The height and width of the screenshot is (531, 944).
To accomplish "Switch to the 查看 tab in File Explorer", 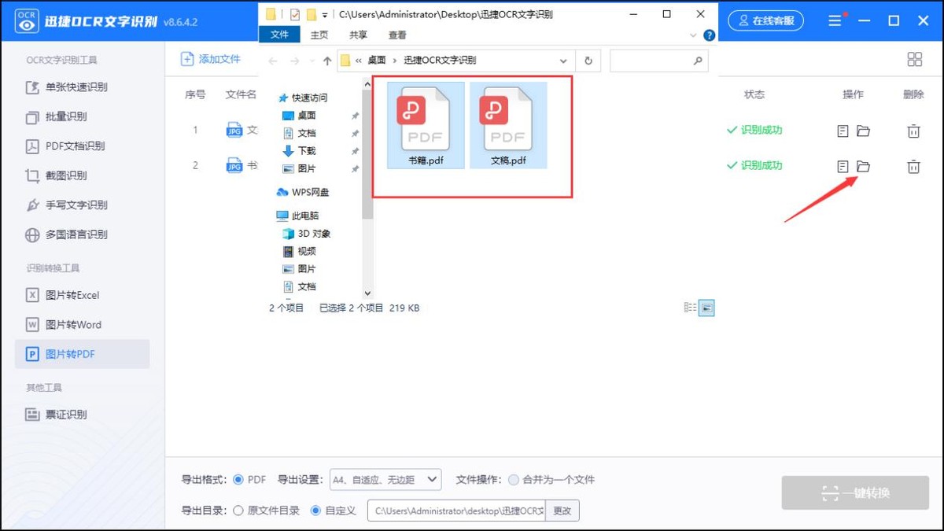I will click(397, 35).
